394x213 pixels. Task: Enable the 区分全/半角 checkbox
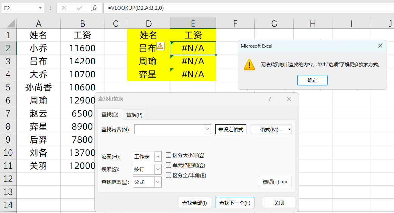tap(168, 175)
